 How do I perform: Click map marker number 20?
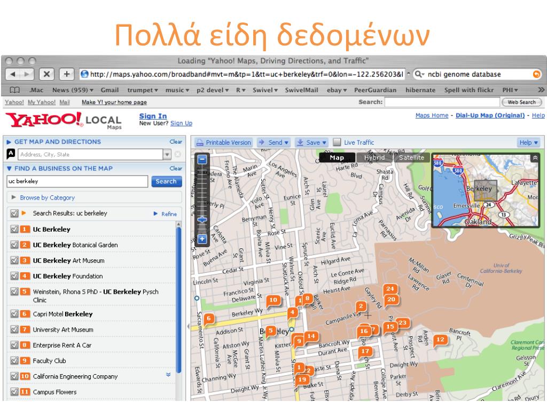tap(391, 299)
